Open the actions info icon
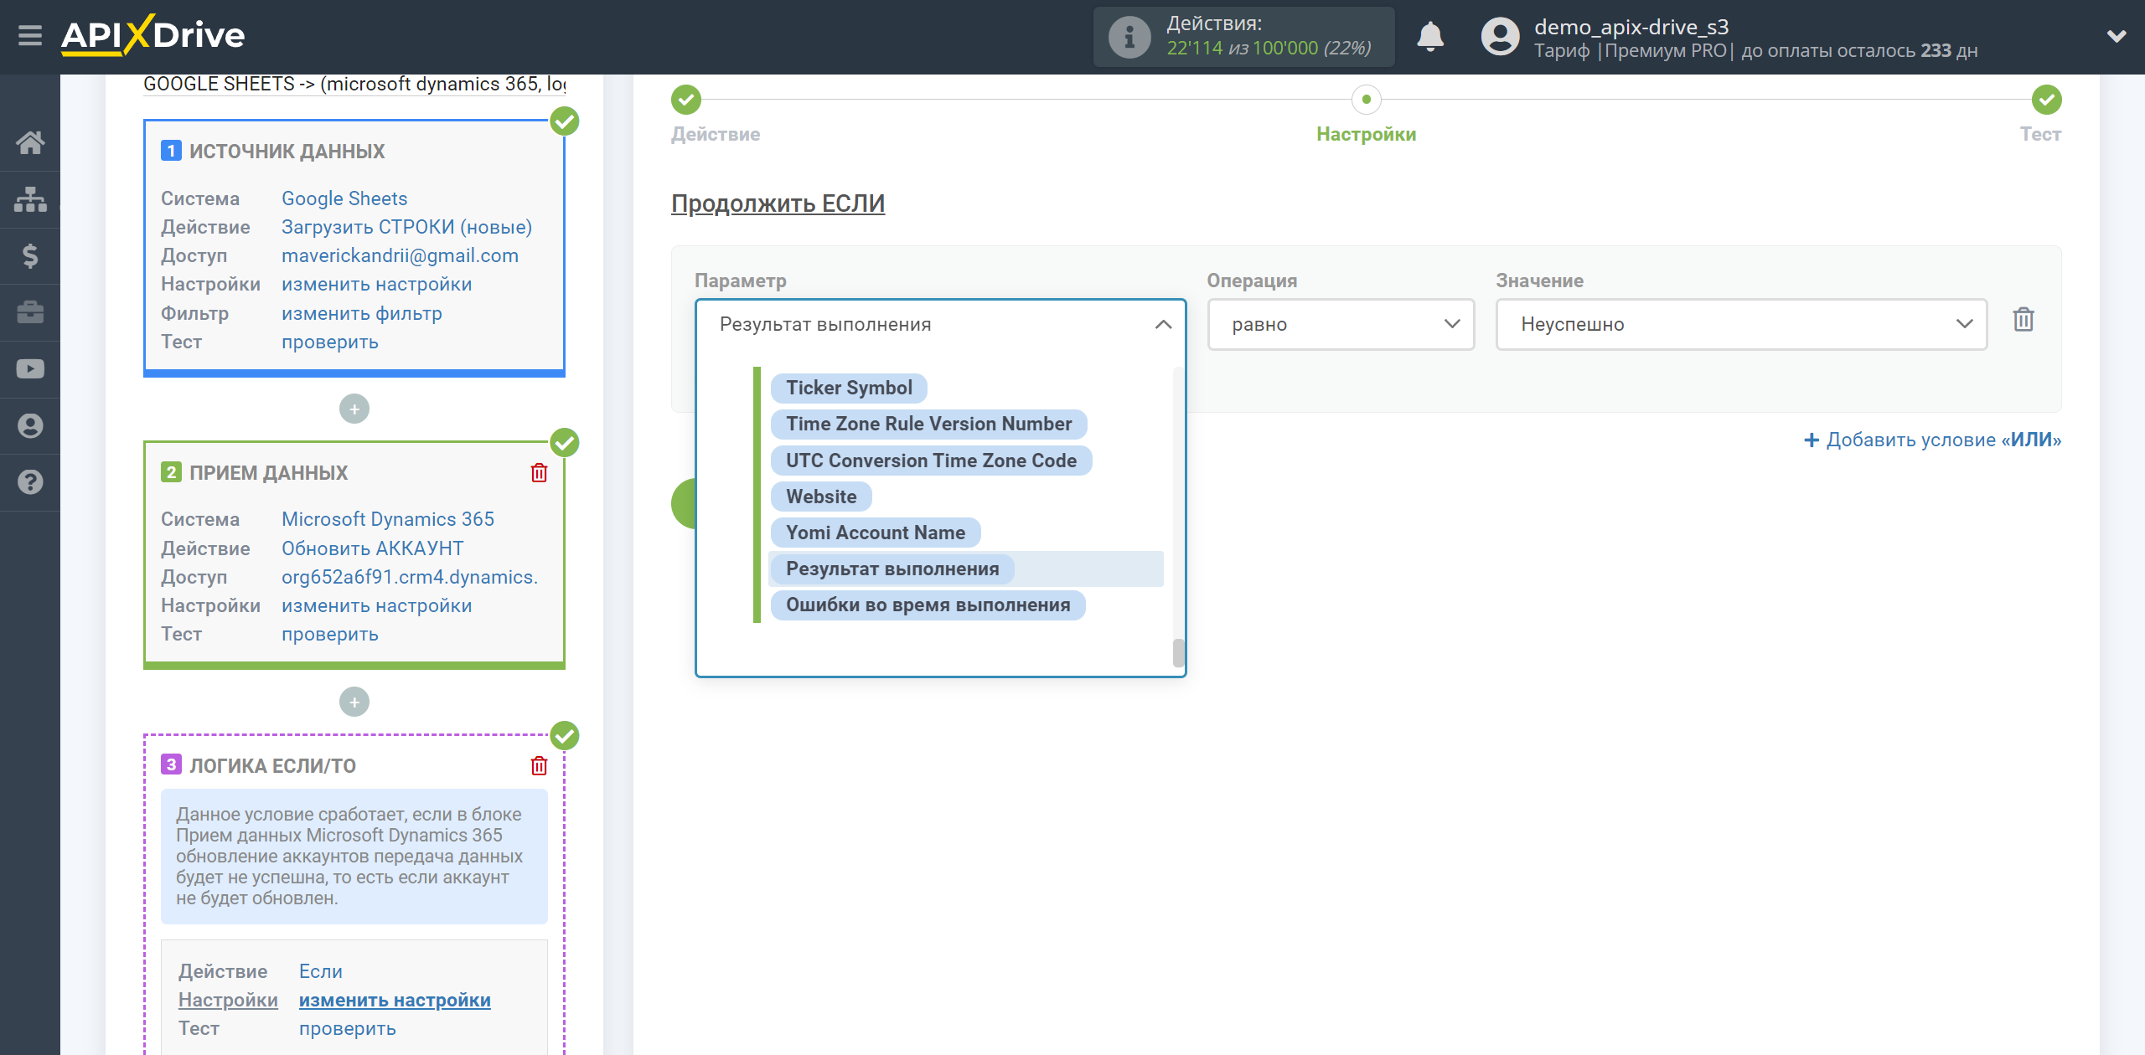Image resolution: width=2145 pixels, height=1055 pixels. (1129, 37)
